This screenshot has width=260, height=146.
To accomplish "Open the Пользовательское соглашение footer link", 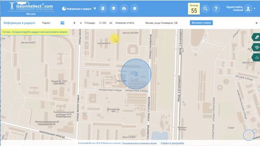I will tap(139, 143).
